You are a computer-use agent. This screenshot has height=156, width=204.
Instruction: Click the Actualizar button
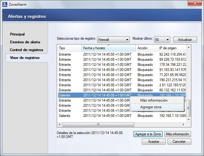point(185,40)
